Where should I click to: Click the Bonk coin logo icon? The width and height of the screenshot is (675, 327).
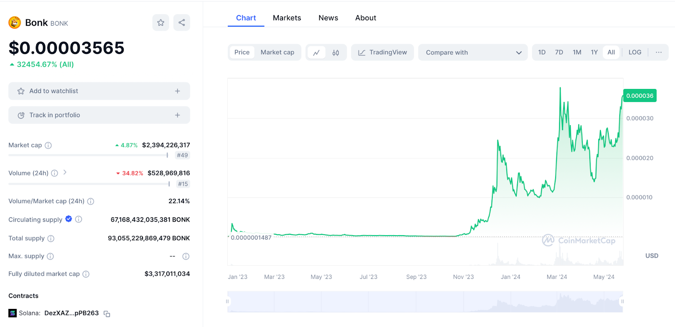[x=15, y=22]
